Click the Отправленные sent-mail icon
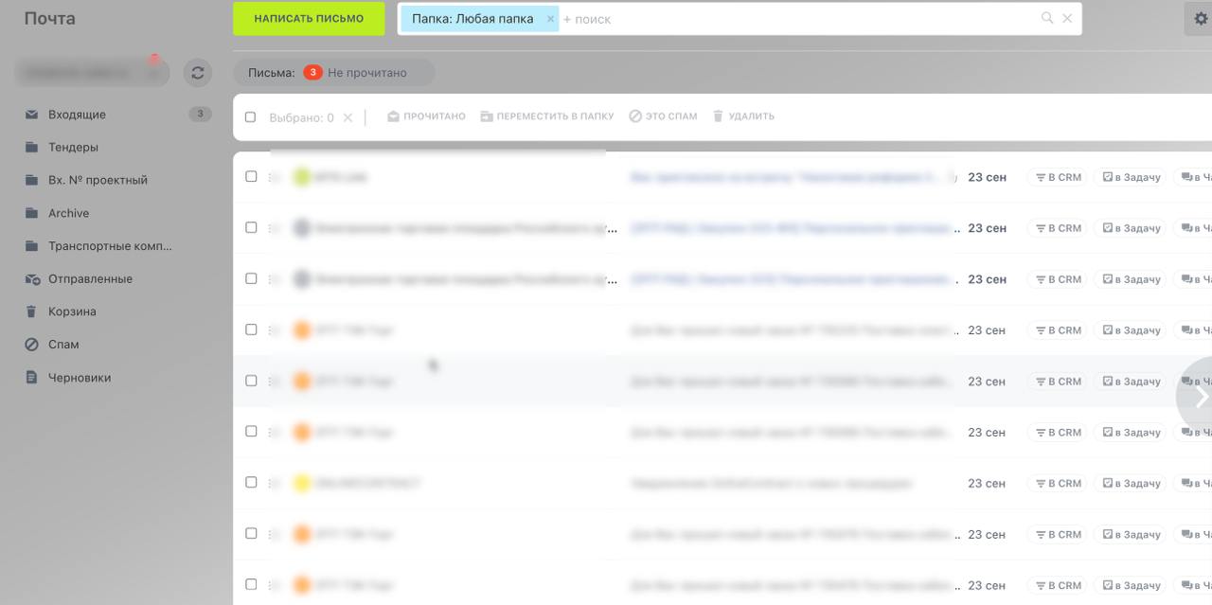The height and width of the screenshot is (605, 1212). [31, 279]
